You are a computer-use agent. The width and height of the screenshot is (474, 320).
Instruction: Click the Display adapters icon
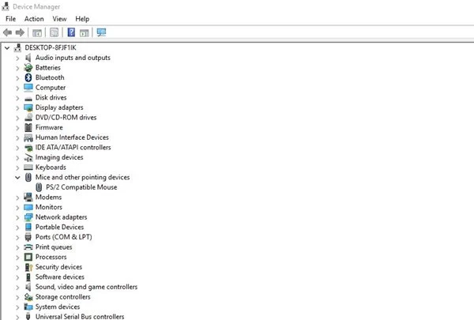(28, 107)
